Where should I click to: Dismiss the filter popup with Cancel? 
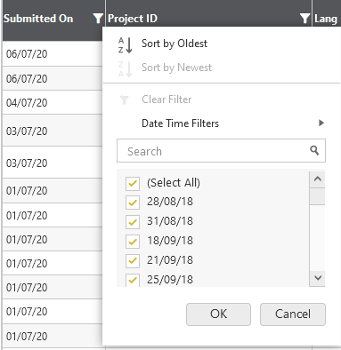(x=293, y=314)
